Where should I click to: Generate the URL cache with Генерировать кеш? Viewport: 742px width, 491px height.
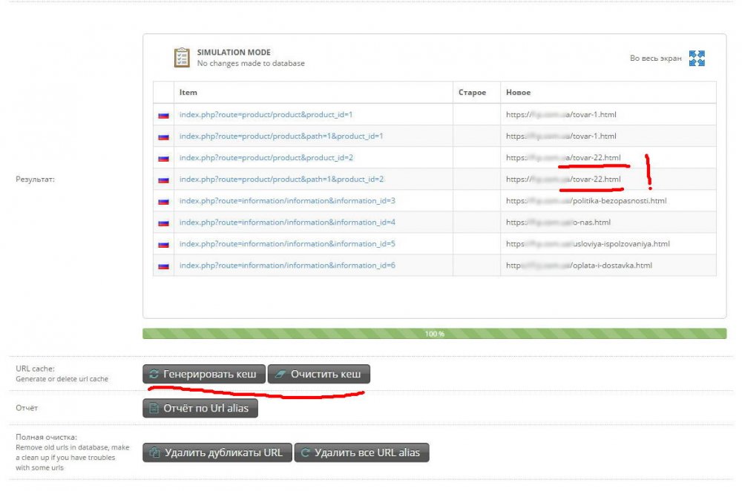point(204,374)
